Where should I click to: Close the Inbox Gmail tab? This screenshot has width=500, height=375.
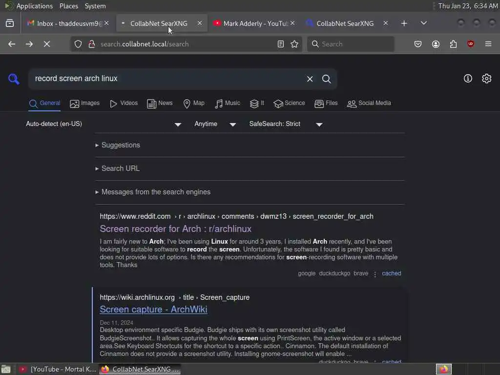tap(106, 23)
